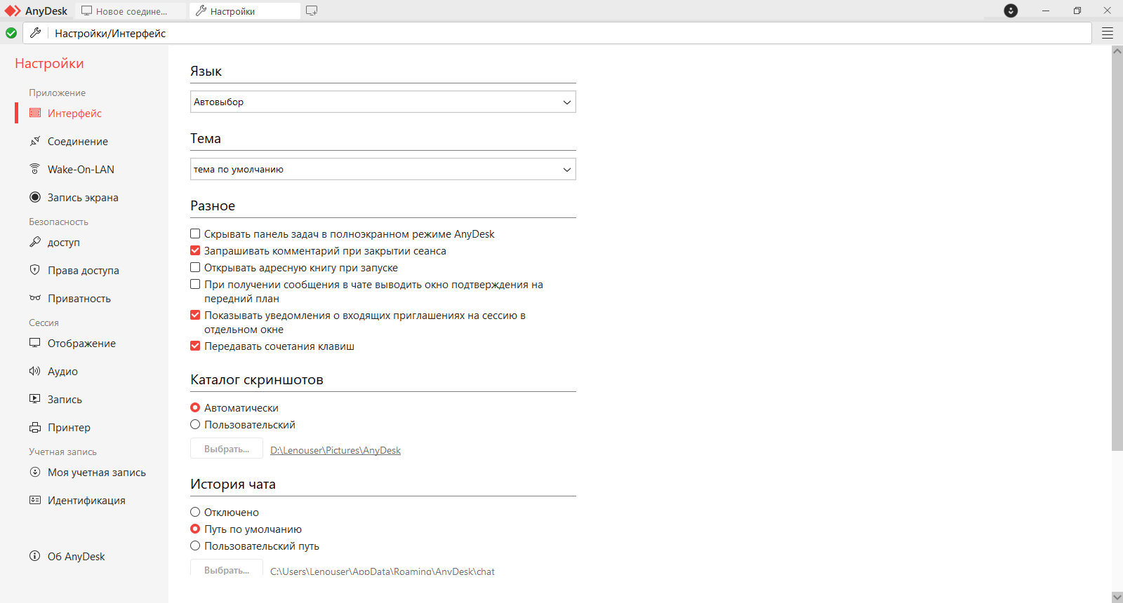Screen dimensions: 1123x603
Task: Select Пользовательский путь radio button
Action: tap(195, 546)
